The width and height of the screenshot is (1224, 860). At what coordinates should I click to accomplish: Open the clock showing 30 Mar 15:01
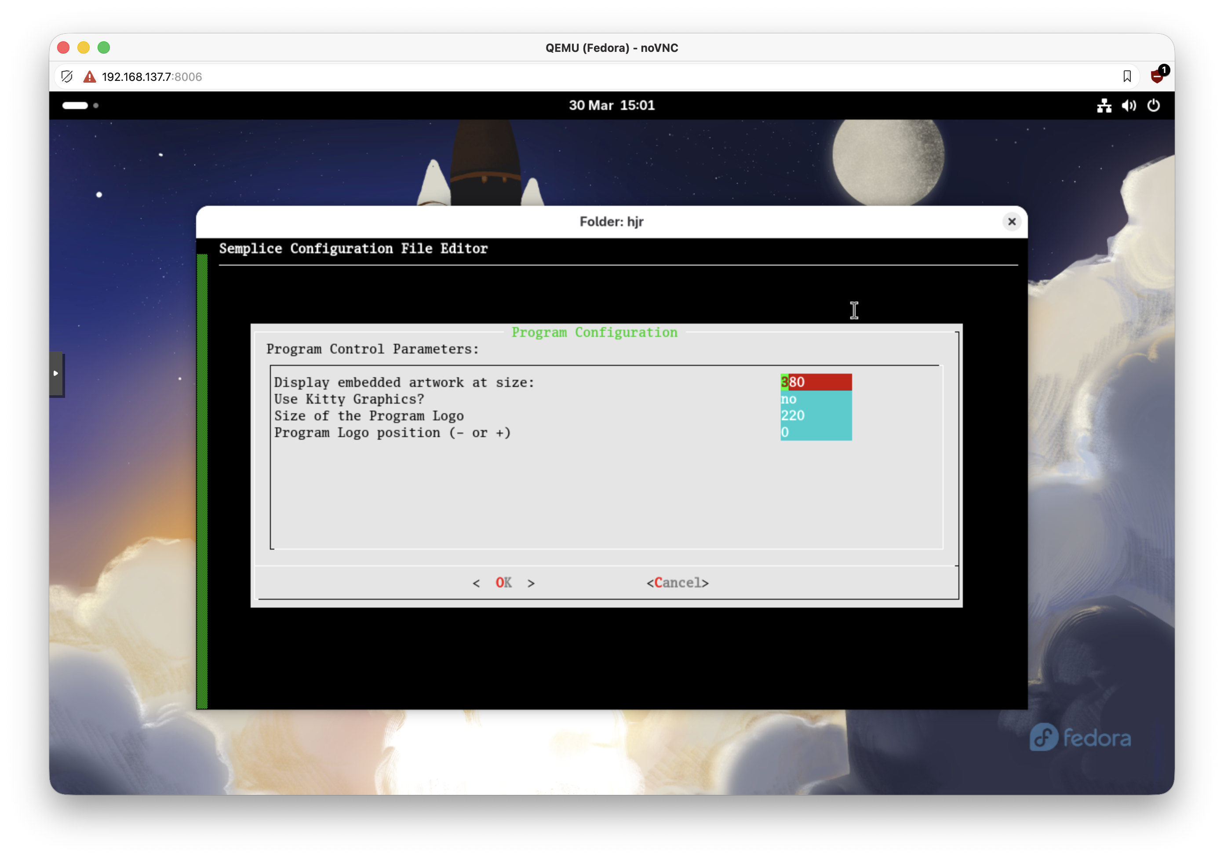pos(612,106)
